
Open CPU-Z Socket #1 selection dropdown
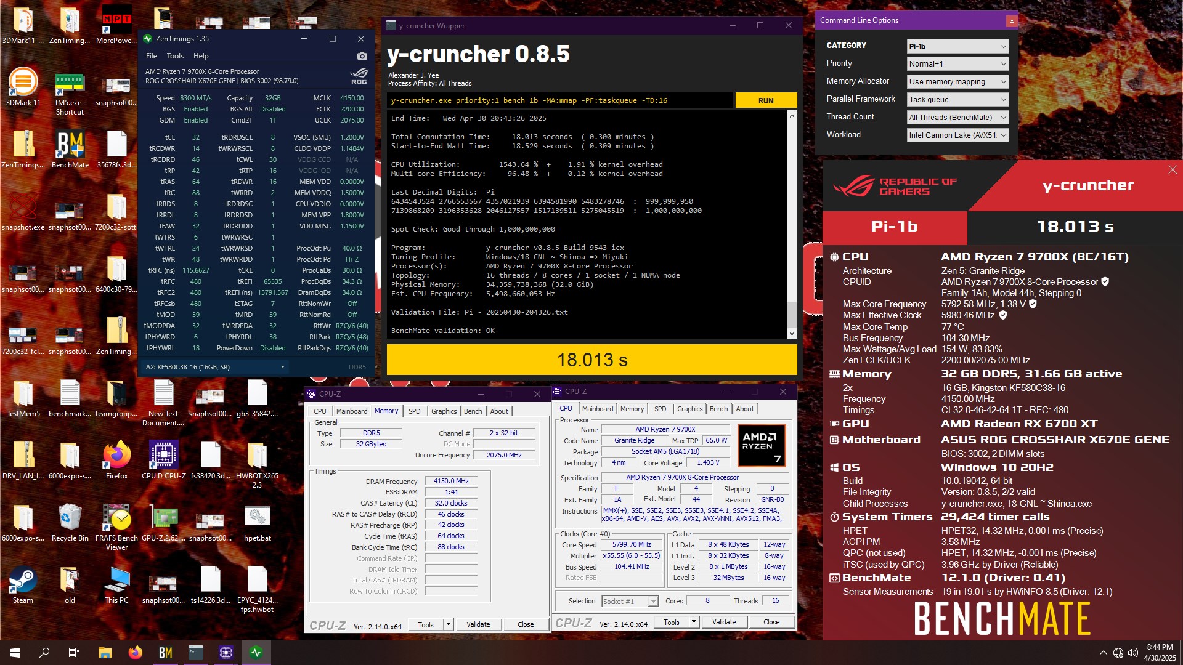click(x=630, y=601)
